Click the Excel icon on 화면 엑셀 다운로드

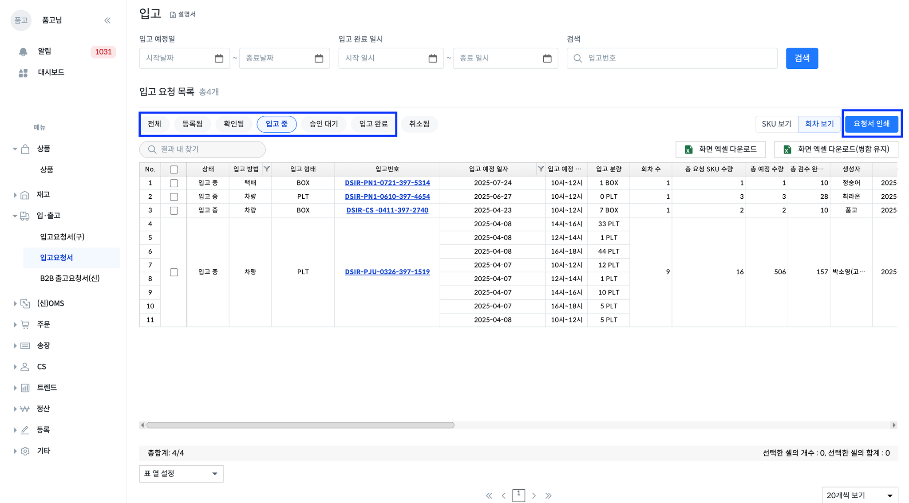pyautogui.click(x=688, y=149)
